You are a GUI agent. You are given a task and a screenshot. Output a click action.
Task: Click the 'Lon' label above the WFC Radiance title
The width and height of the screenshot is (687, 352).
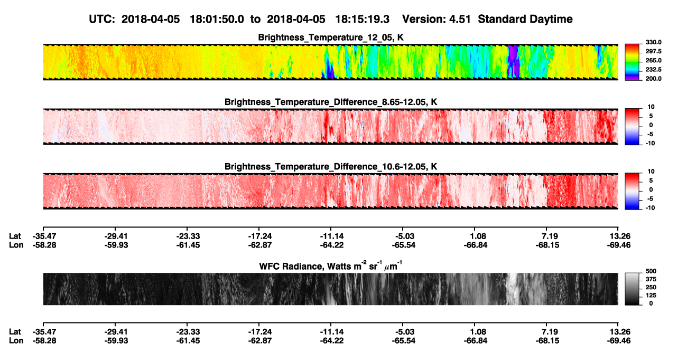(15, 245)
